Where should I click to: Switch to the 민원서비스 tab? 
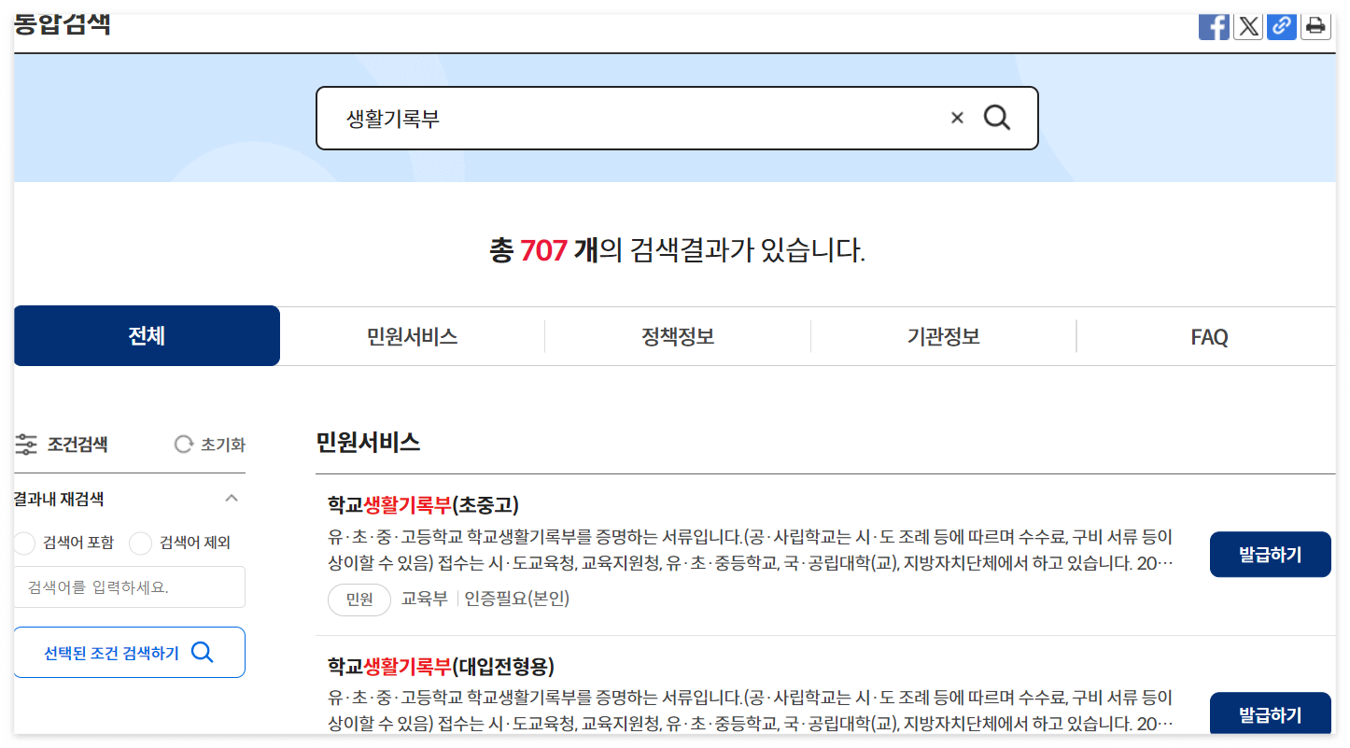click(x=412, y=336)
